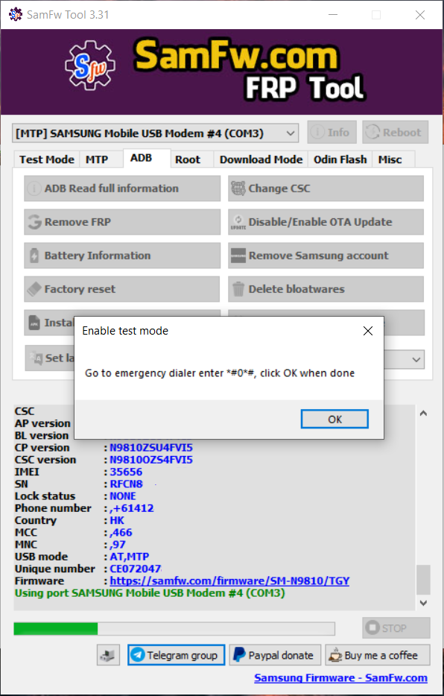Click the Country value HK

pyautogui.click(x=117, y=520)
